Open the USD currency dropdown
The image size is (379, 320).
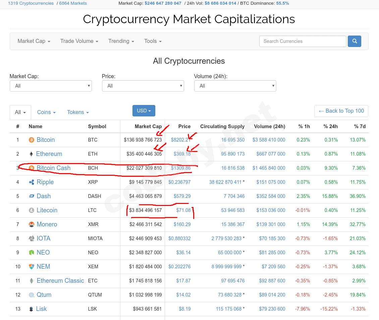pyautogui.click(x=144, y=111)
